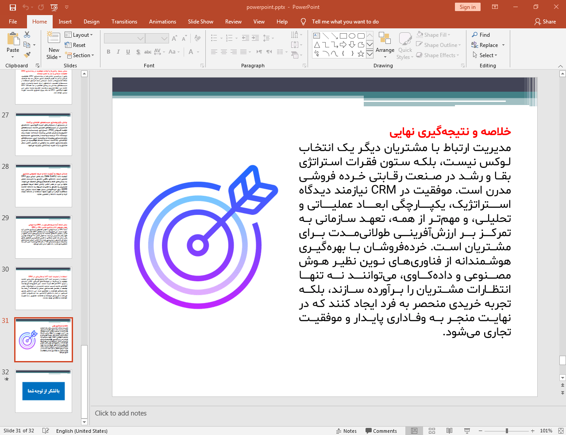Open the Section dropdown

[x=80, y=55]
